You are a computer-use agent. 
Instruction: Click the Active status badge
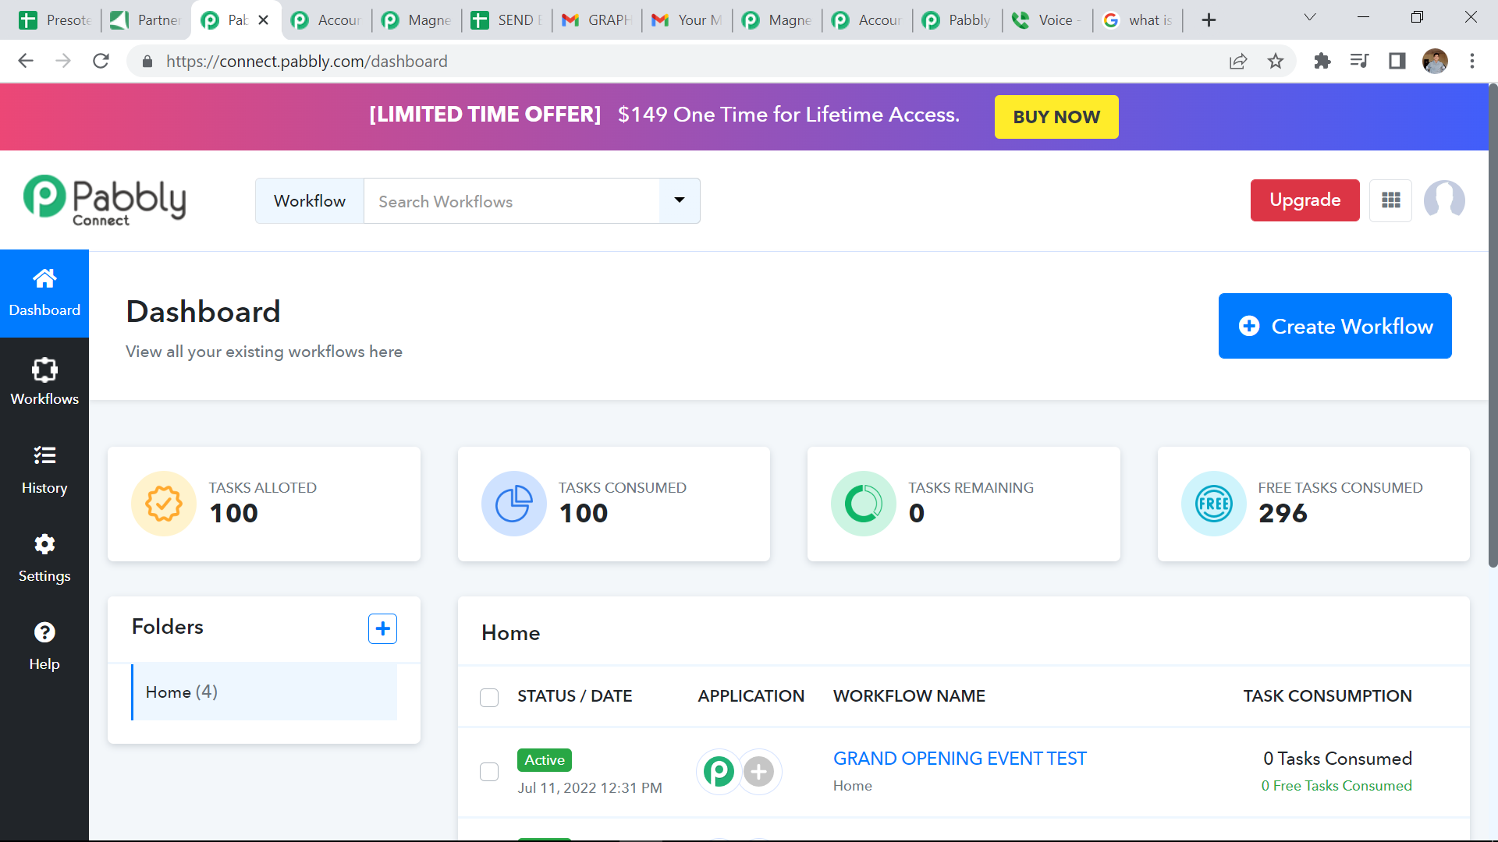545,760
